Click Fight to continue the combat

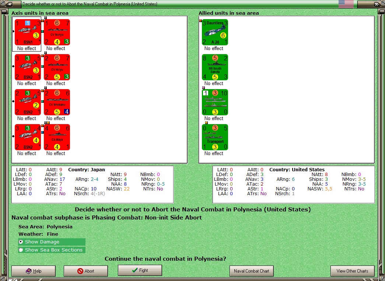[140, 270]
